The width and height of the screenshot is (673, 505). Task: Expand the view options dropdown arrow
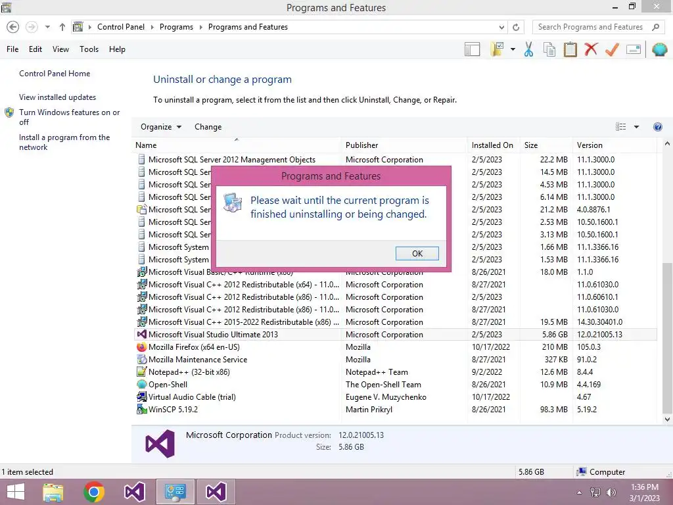[x=636, y=127]
